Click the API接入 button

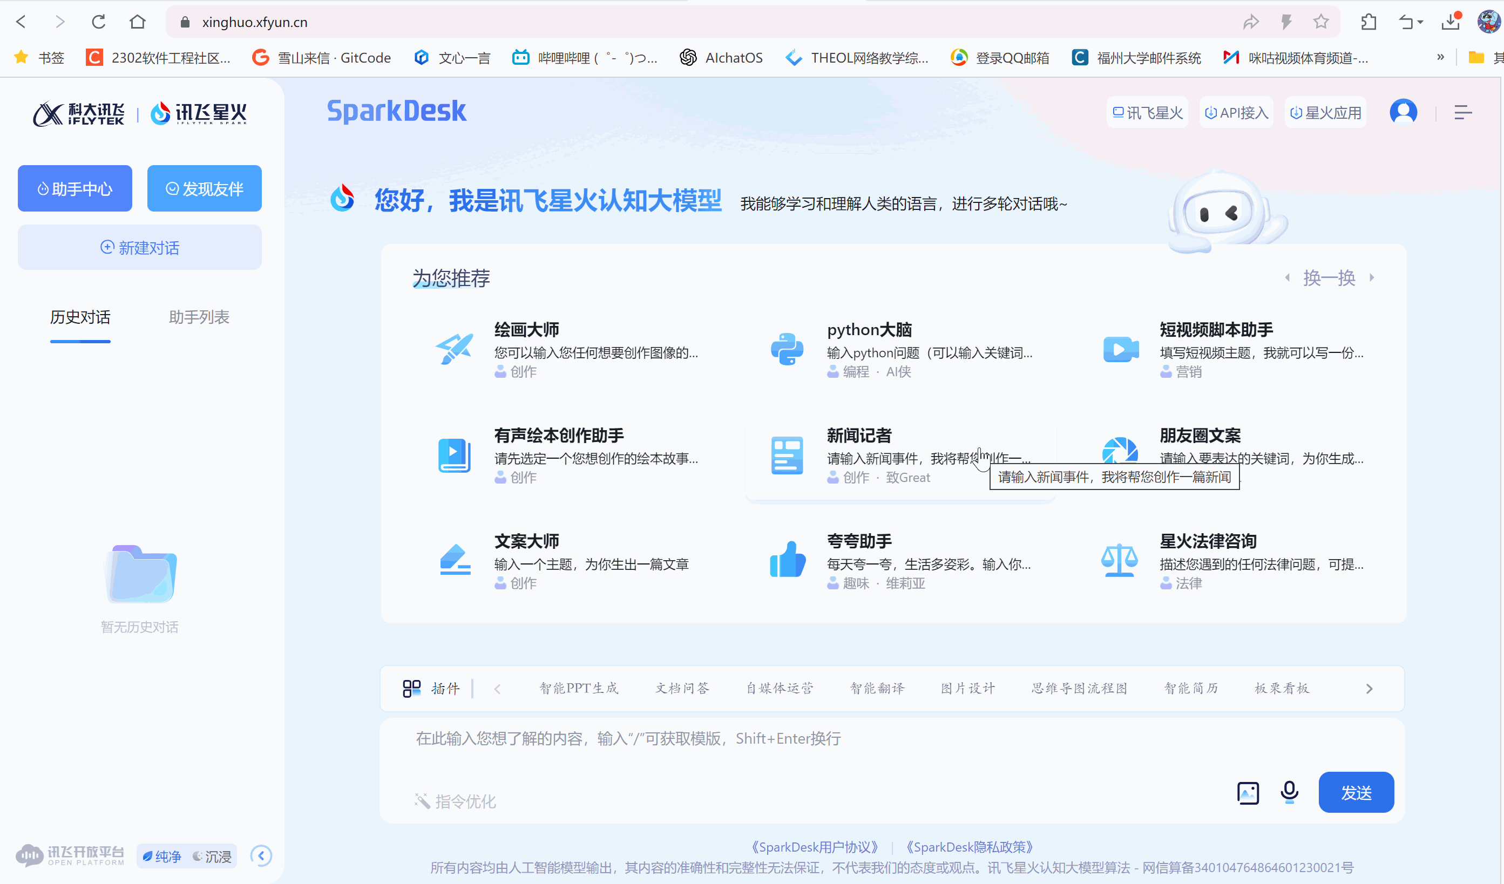coord(1236,112)
